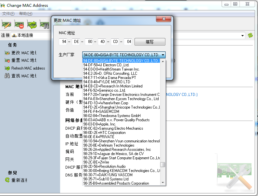Expand the 本地连接 connection dropdown arrow

click(x=242, y=35)
